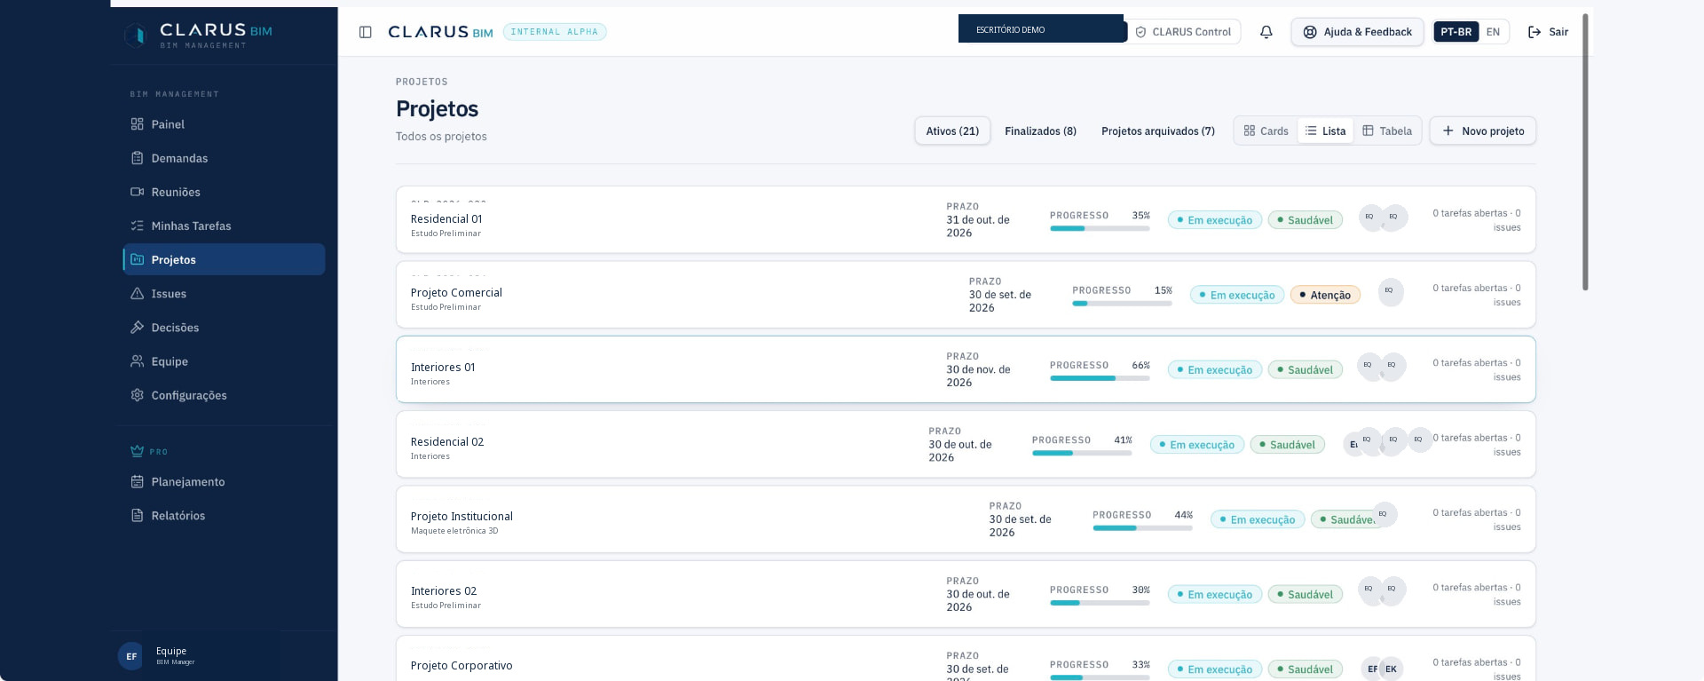Open Projetos in the sidebar

[224, 259]
